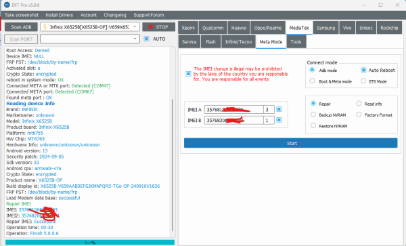Click the Start button
Viewport: 406px width, 246px height.
click(290, 143)
